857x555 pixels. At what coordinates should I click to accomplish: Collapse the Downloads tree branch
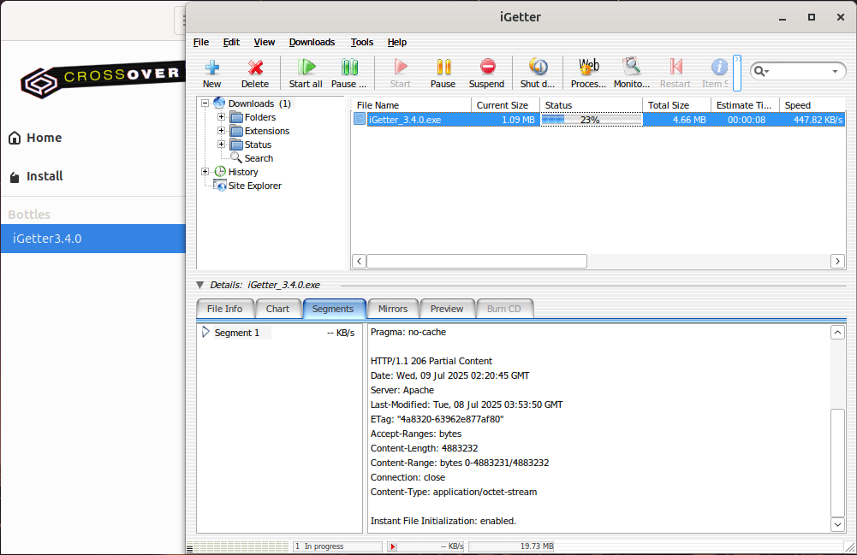(x=204, y=103)
